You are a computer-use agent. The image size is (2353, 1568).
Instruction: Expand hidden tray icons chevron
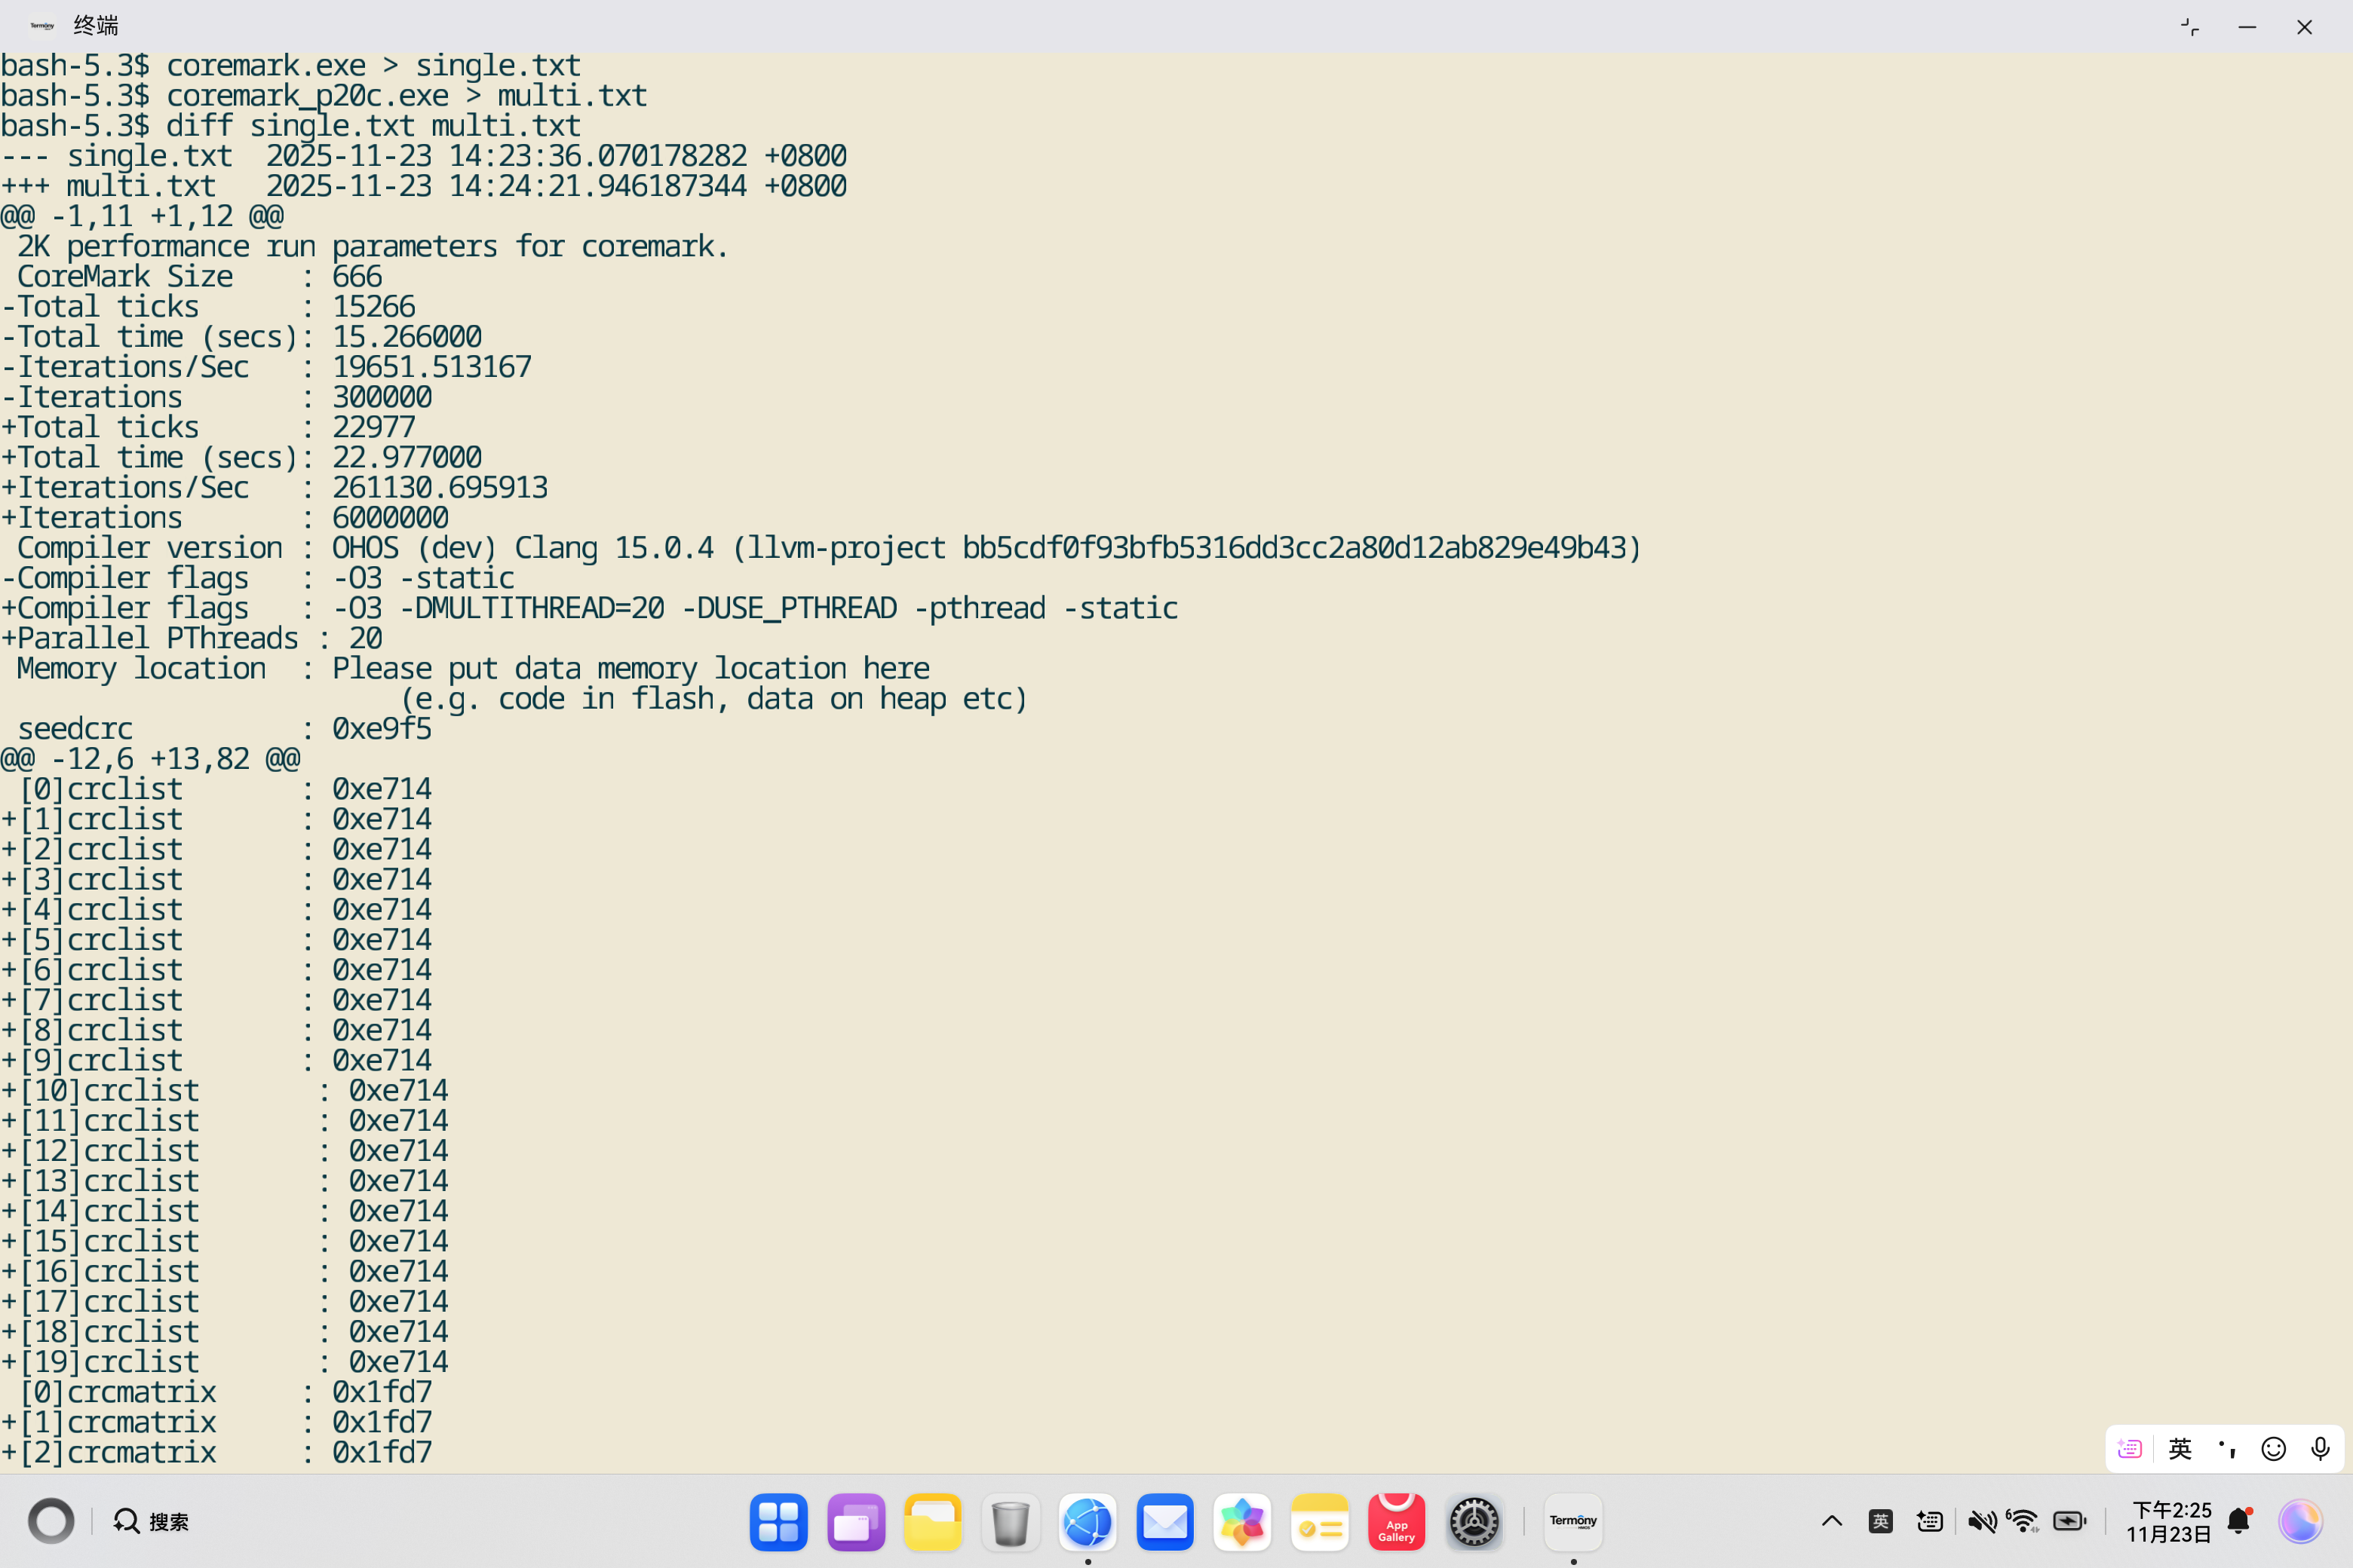point(1832,1522)
